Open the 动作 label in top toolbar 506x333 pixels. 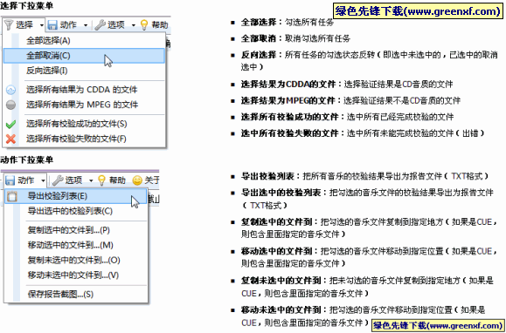68,25
